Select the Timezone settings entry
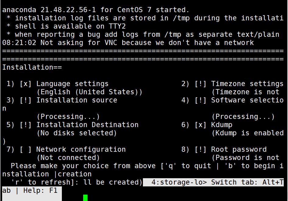This screenshot has width=288, height=201. point(247,84)
